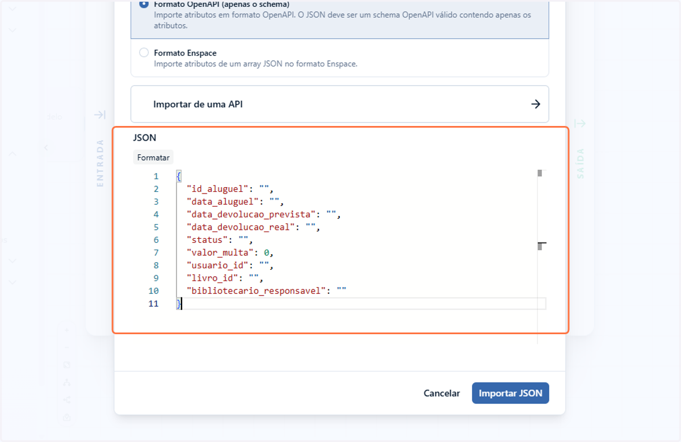Click the JSON editor's vertical scrollbar
This screenshot has height=442, width=681.
click(540, 256)
